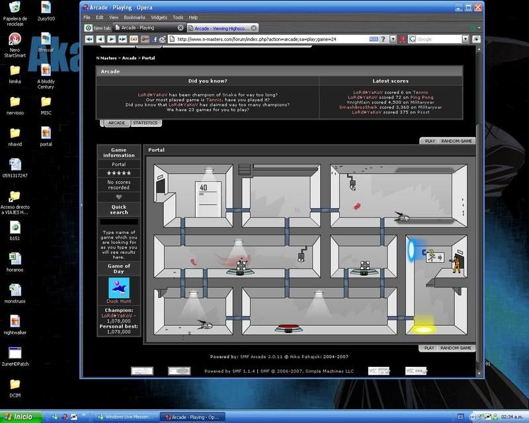Viewport: 529px width, 423px height.
Task: Click the Facebook icon in the address toolbar
Action: point(155,40)
